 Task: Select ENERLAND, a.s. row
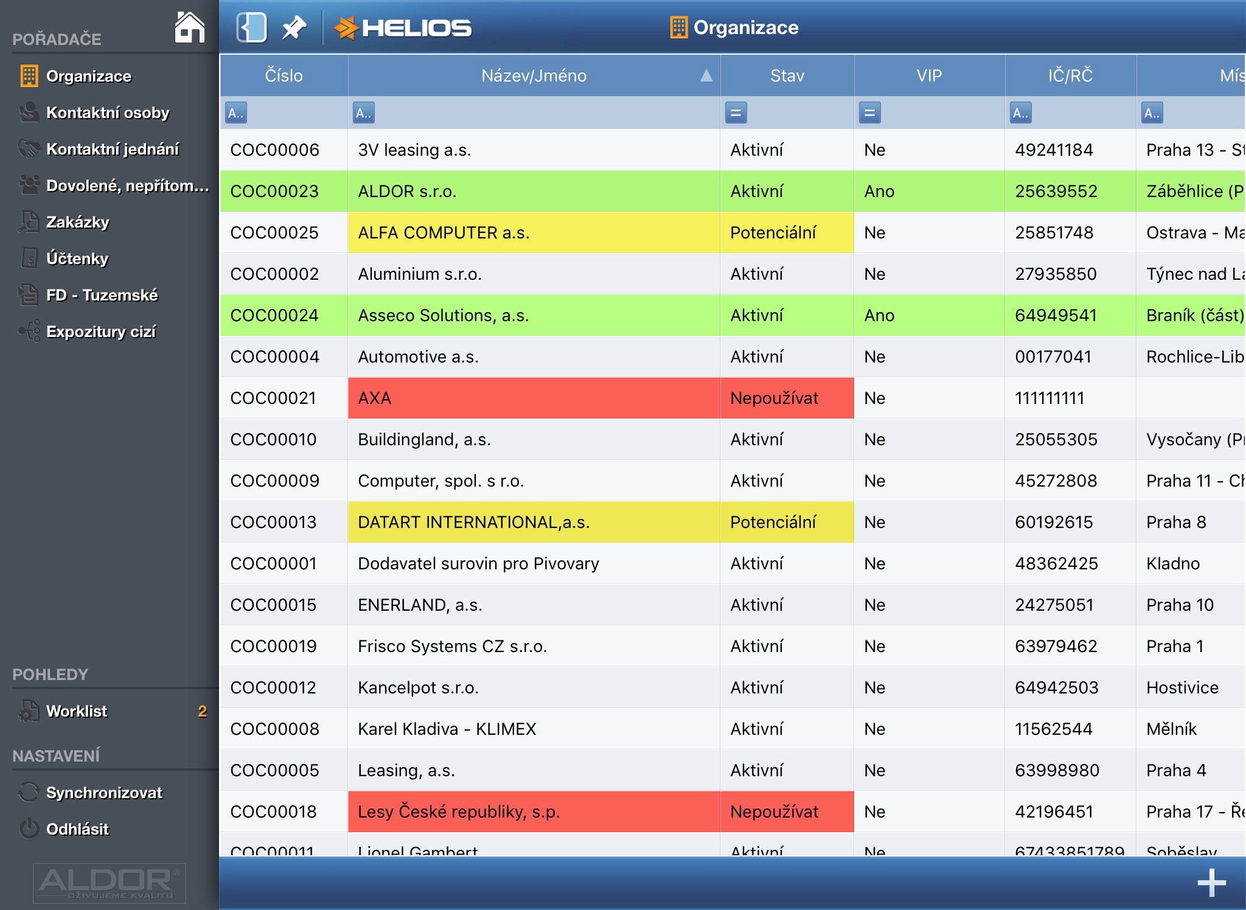coord(733,605)
